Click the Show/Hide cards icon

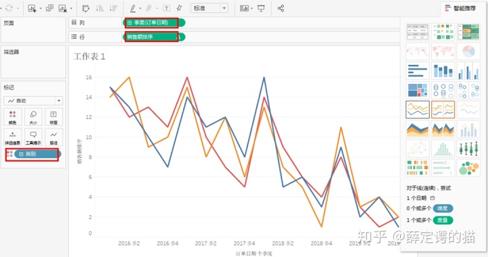point(244,8)
